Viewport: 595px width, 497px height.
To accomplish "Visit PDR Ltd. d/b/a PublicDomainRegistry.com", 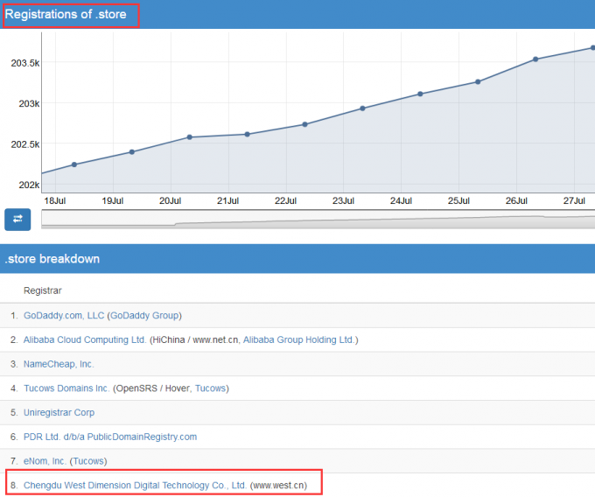I will click(x=110, y=437).
